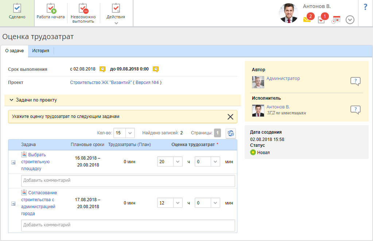Open project link Строительство ЖК "Византий"
Screen dimensions: 373x241
[101, 83]
